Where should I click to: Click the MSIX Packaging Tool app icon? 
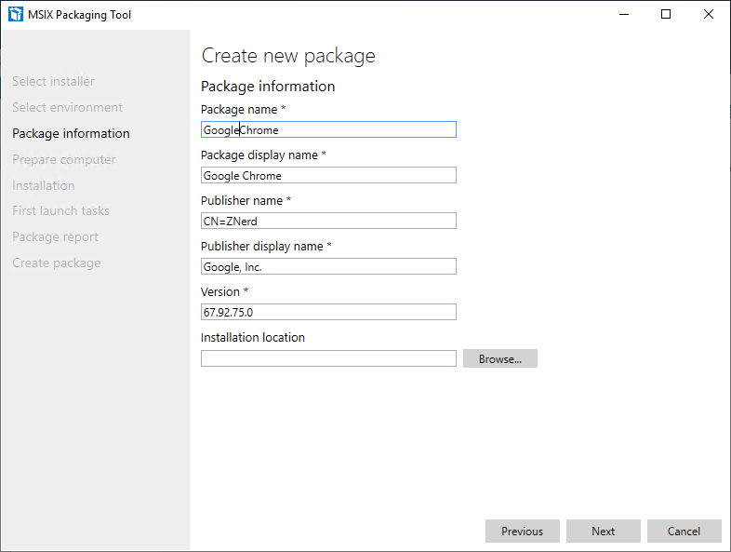click(x=16, y=15)
